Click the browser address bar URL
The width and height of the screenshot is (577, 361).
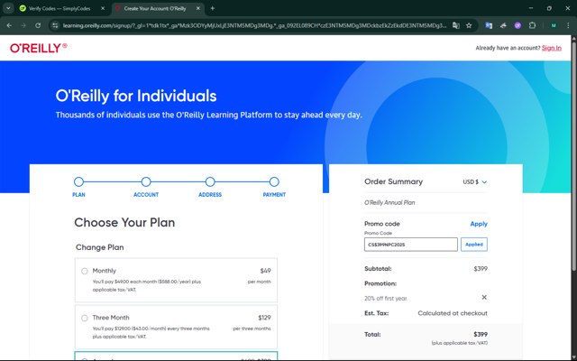point(254,25)
